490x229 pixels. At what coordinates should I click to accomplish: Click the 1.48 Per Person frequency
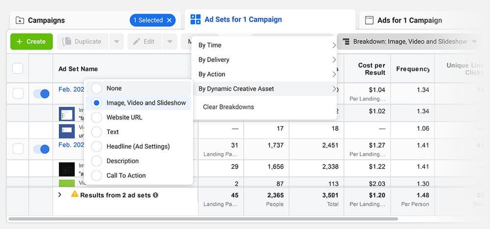[422, 195]
